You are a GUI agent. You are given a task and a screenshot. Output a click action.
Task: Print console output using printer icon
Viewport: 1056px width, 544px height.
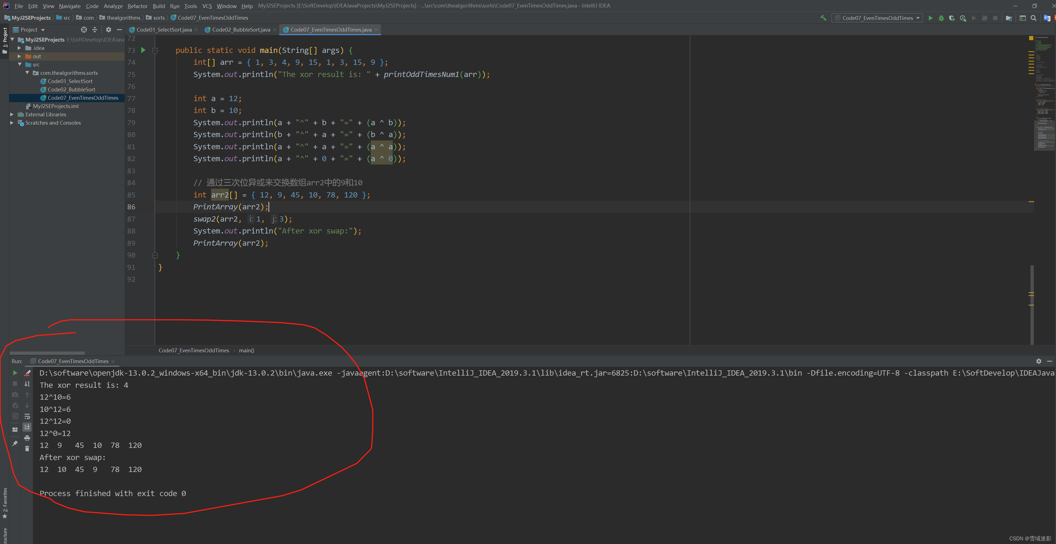tap(27, 438)
